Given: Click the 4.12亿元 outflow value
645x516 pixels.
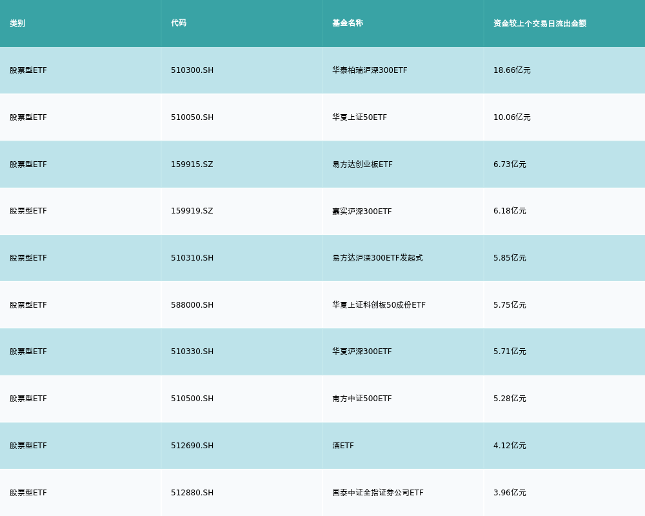Looking at the screenshot, I should (510, 446).
